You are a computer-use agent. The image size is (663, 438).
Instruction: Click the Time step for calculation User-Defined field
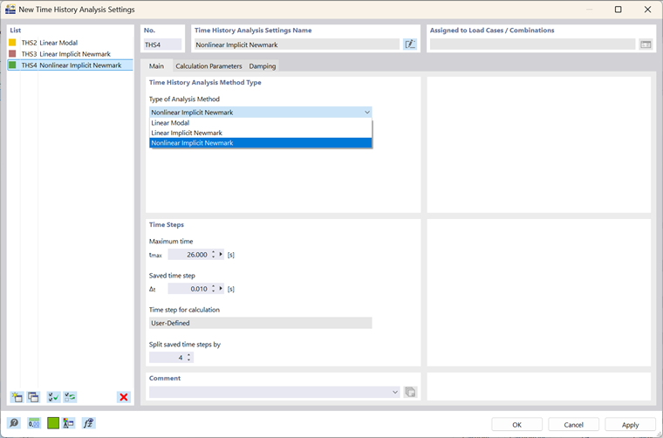pos(261,323)
